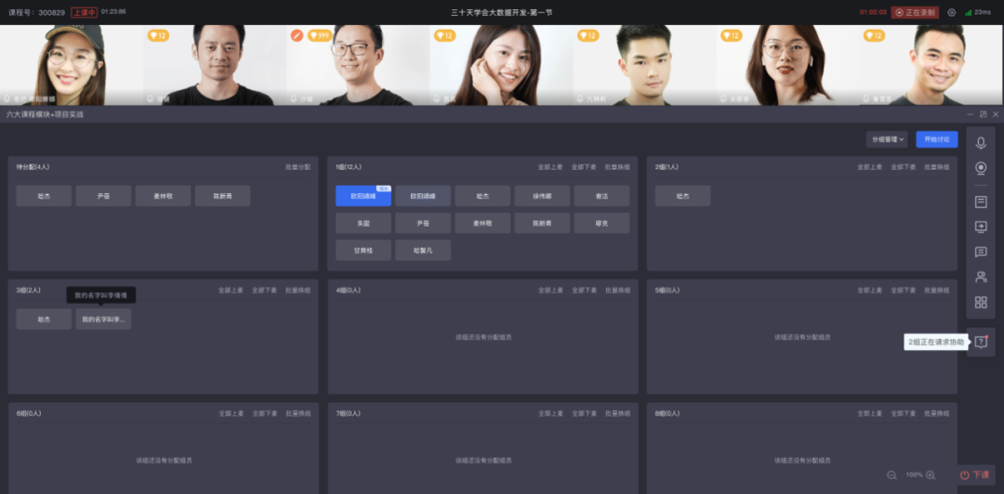Click the 下课 end class button
This screenshot has height=494, width=1004.
(975, 474)
